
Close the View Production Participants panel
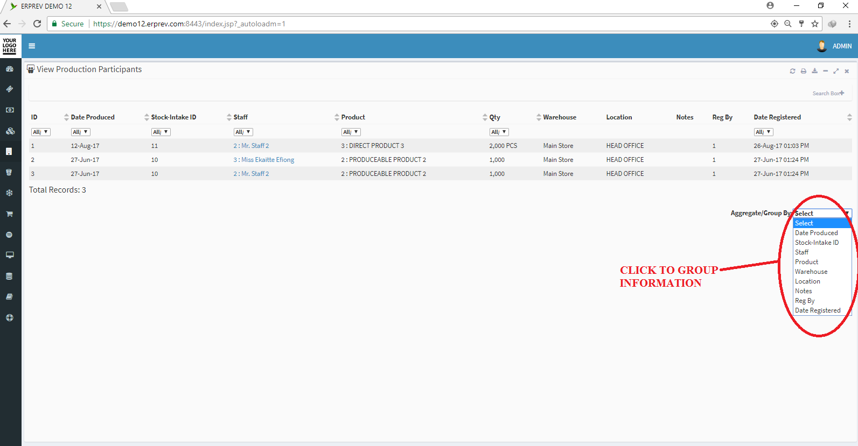point(847,71)
